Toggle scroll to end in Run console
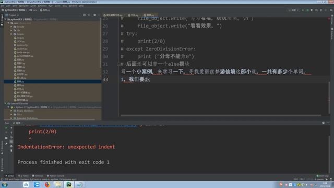Screen dimensions: 334x188 point(11,142)
